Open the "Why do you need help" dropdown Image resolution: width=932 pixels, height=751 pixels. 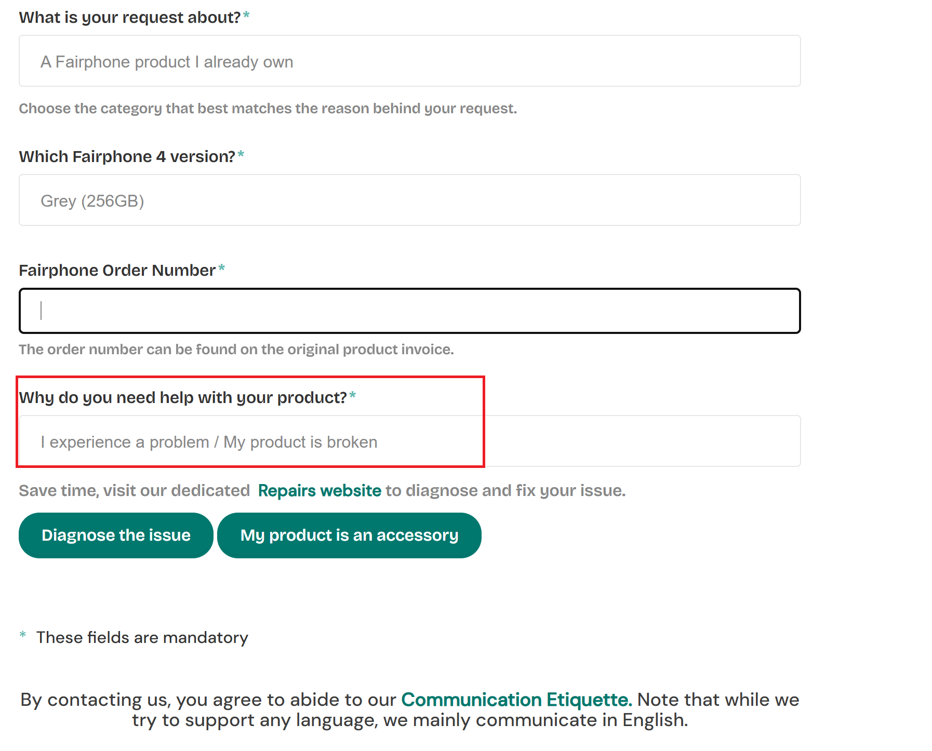click(x=409, y=441)
